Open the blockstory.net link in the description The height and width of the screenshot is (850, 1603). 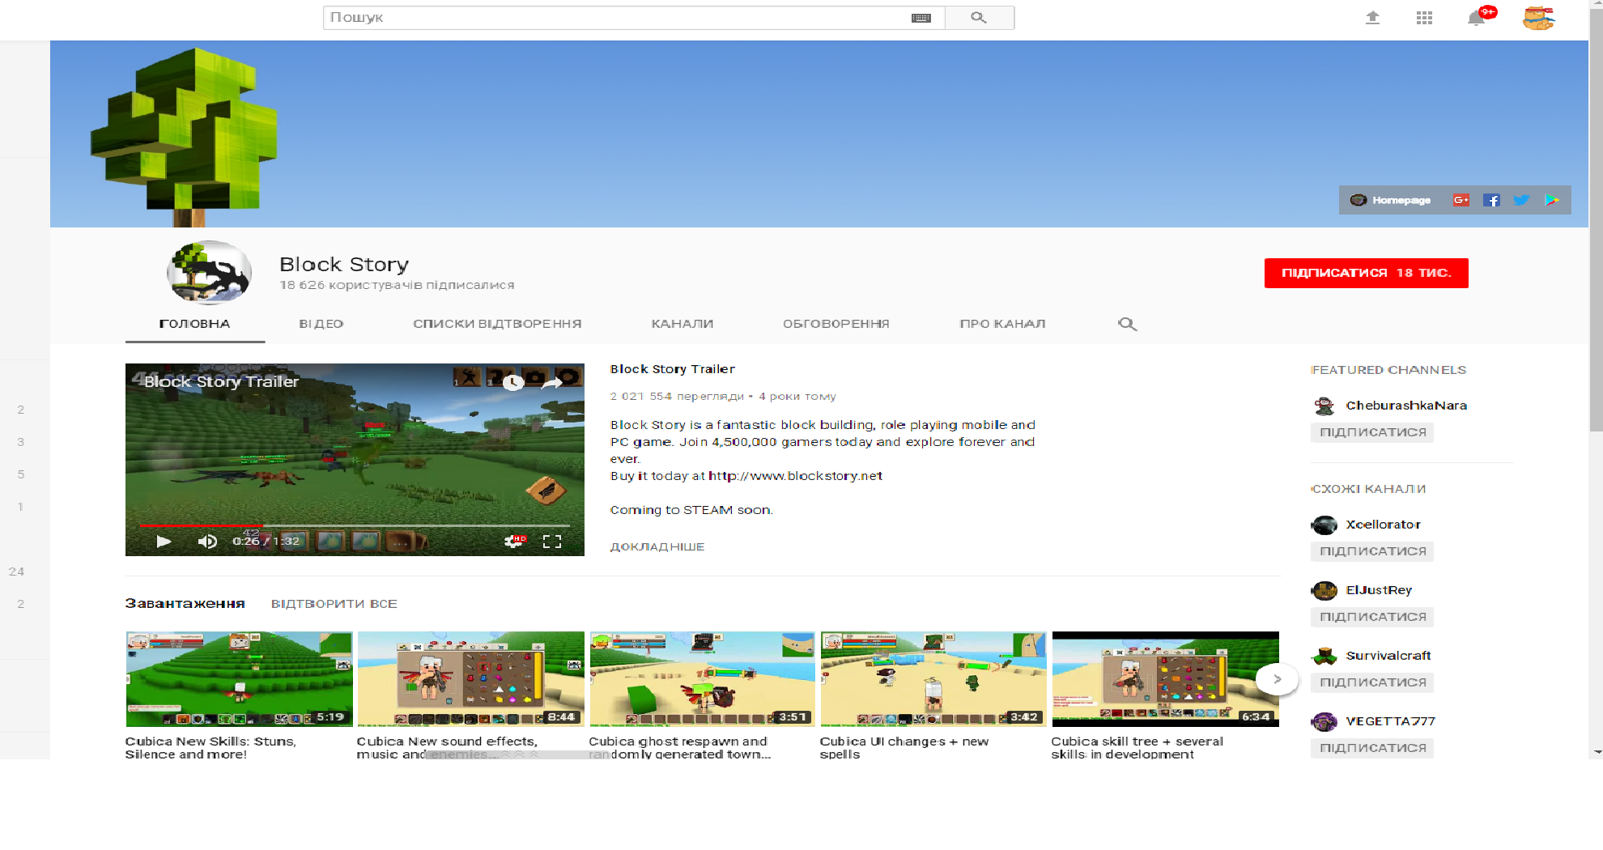(x=795, y=476)
